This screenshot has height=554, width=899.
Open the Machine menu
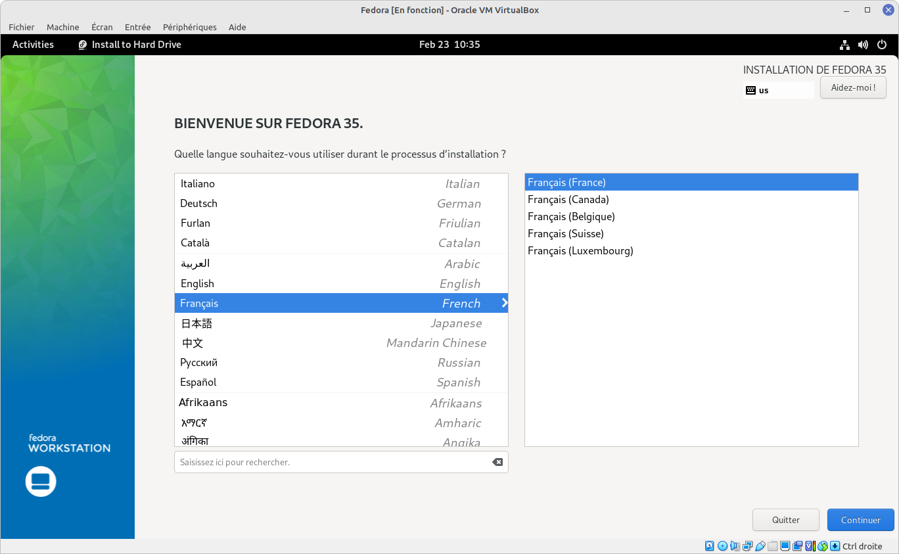click(x=63, y=27)
